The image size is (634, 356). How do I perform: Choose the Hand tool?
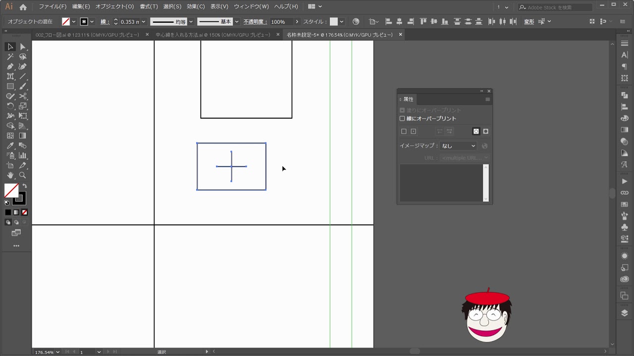coord(10,175)
